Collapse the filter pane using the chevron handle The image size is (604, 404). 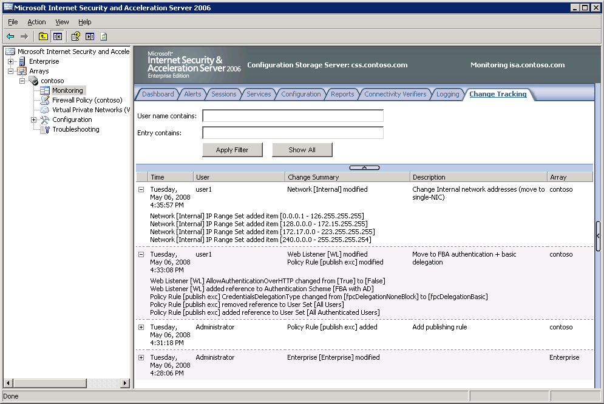click(364, 167)
